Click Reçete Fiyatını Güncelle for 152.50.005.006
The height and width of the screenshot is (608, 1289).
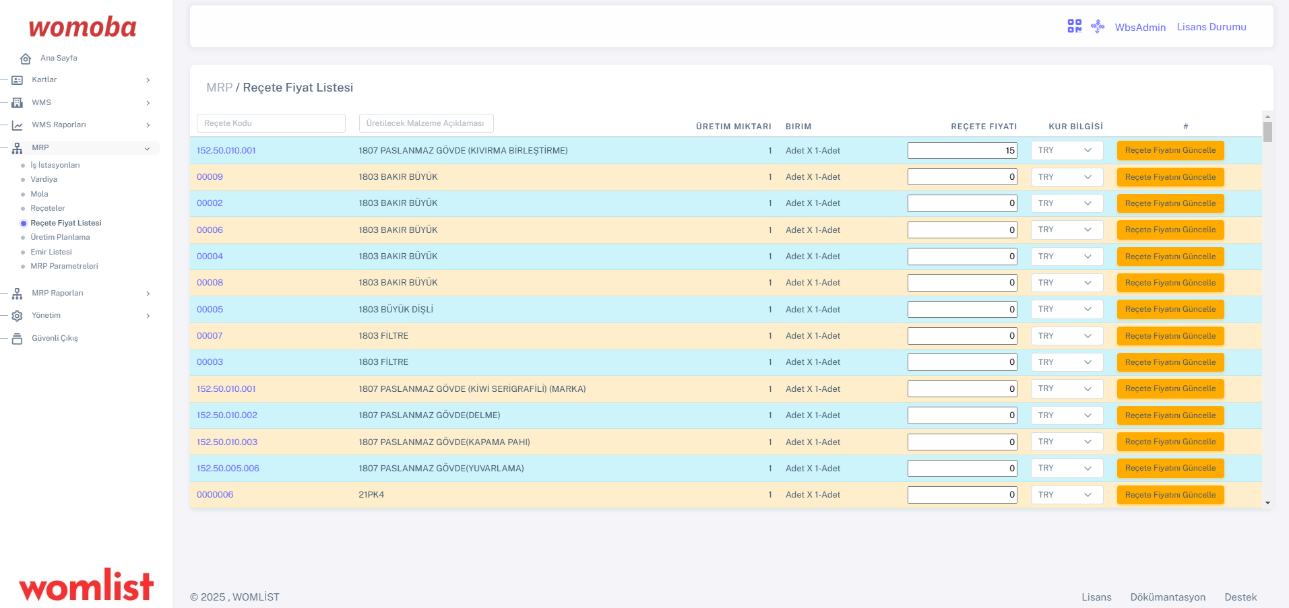tap(1170, 468)
